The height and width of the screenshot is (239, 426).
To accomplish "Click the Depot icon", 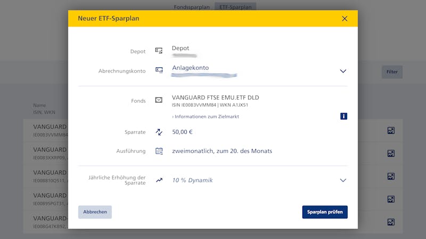I will (x=159, y=50).
